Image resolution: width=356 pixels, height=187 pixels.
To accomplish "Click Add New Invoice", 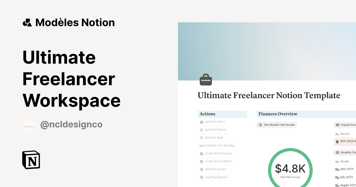I will pyautogui.click(x=214, y=169).
